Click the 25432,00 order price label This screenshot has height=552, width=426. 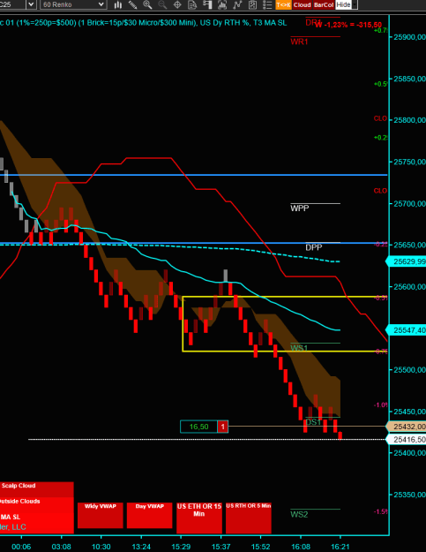[407, 427]
